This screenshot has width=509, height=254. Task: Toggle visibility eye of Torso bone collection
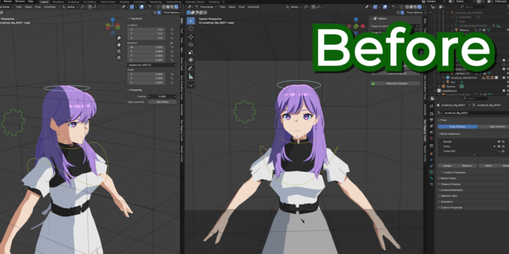498,146
